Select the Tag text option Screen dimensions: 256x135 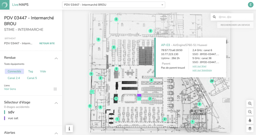tap(30, 71)
